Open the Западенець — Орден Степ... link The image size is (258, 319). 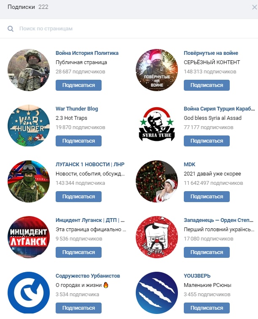tap(218, 220)
